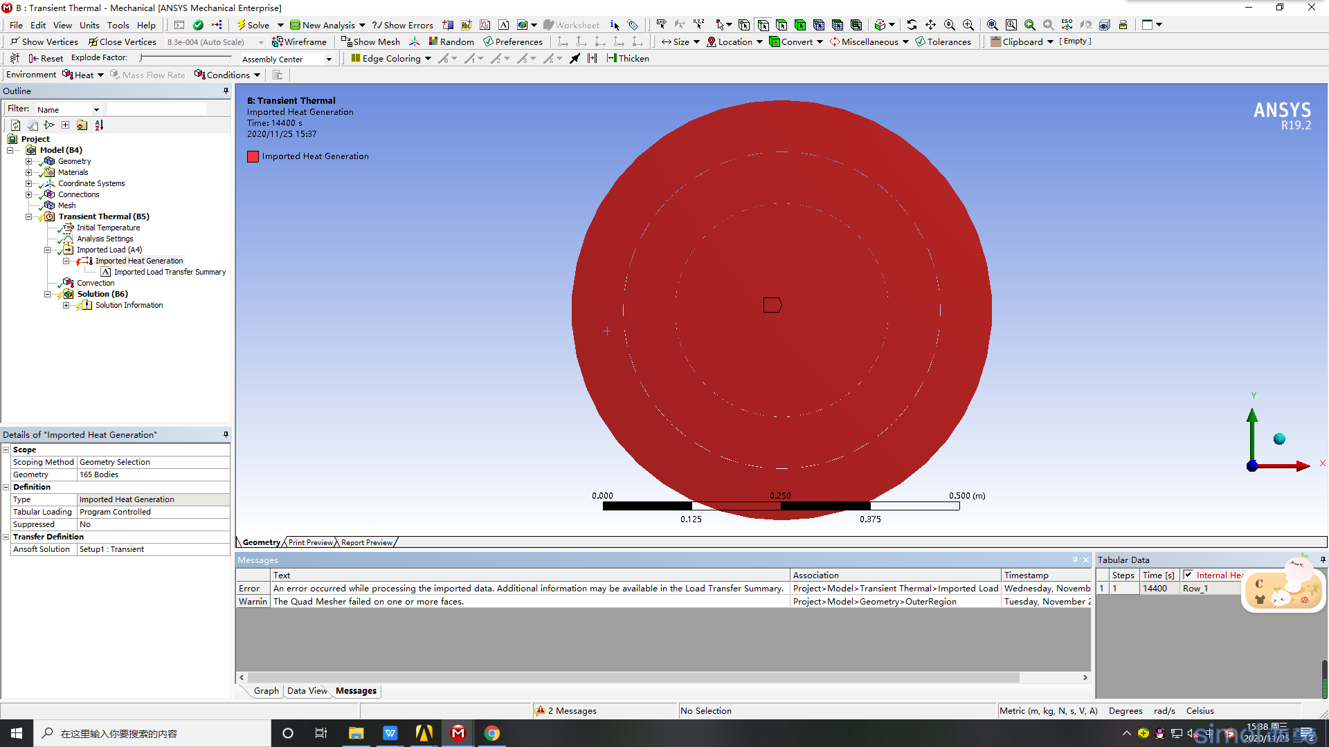Switch to the Data View tab
Image resolution: width=1329 pixels, height=747 pixels.
pos(307,690)
